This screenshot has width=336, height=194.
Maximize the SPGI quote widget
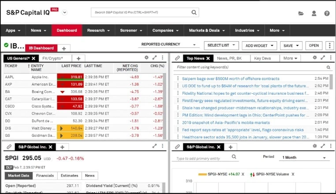click(154, 146)
